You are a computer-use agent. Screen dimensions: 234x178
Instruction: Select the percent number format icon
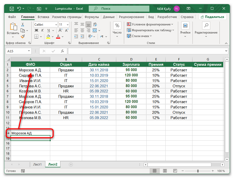[117, 25]
